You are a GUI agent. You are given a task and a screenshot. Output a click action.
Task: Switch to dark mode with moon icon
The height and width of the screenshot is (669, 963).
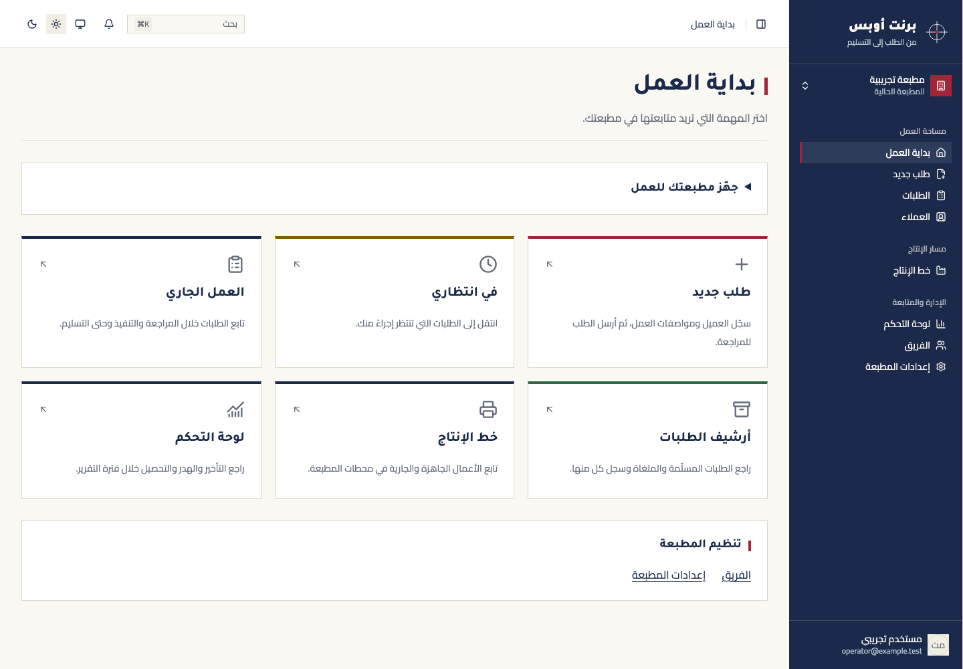click(x=32, y=24)
